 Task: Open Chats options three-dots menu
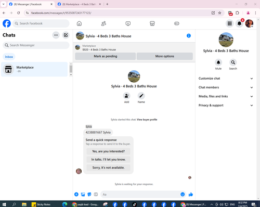pyautogui.click(x=56, y=35)
